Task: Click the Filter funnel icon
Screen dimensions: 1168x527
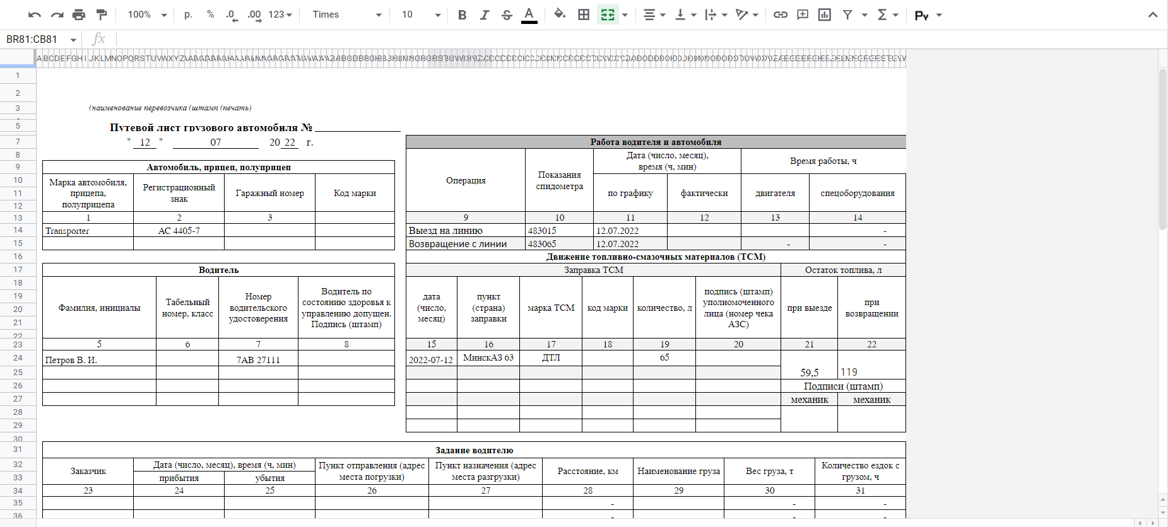Action: click(x=847, y=14)
